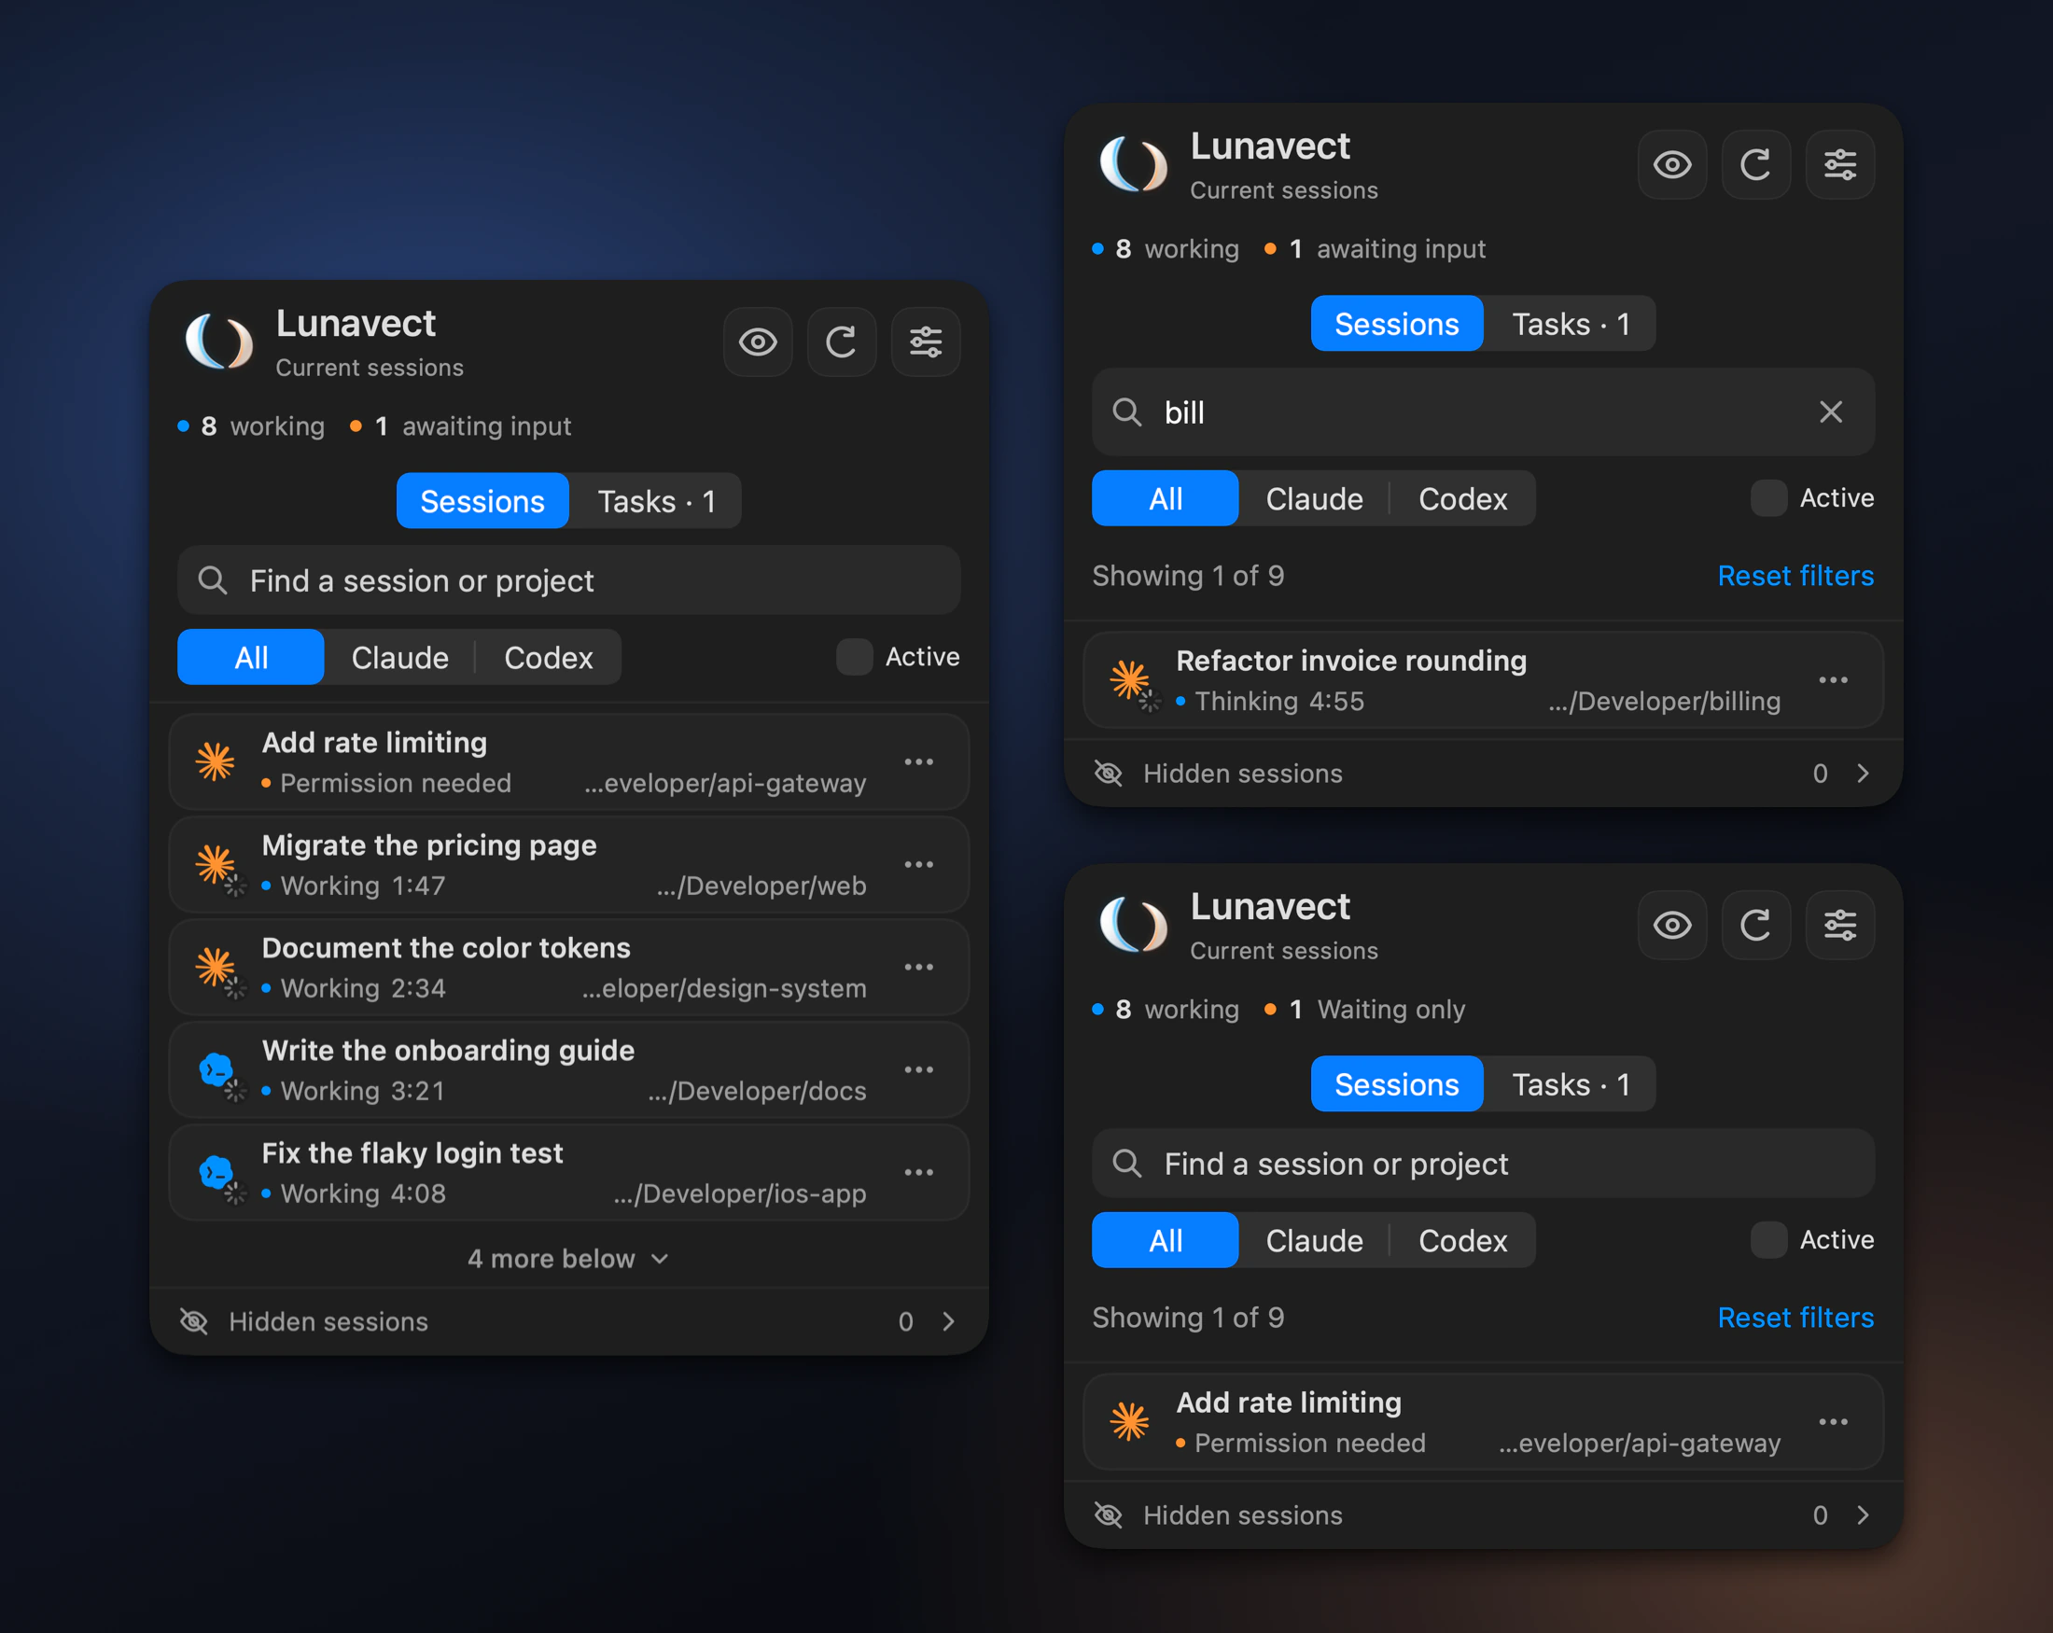Open the three-dot menu for 'Refactor invoice rounding'

pyautogui.click(x=1833, y=680)
